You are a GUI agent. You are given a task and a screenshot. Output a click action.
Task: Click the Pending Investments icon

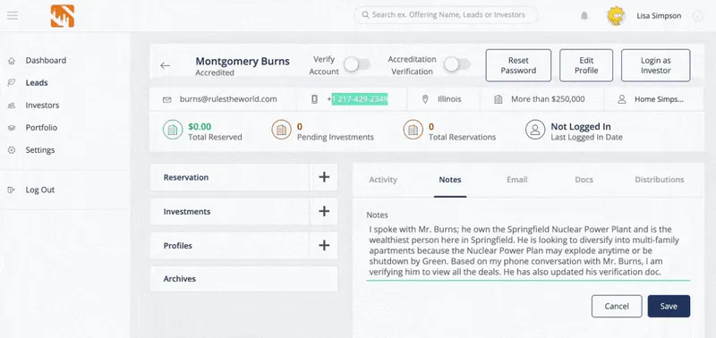coord(281,130)
